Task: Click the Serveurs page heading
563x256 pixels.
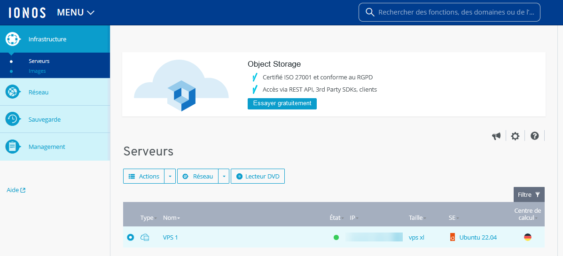Action: pos(149,151)
